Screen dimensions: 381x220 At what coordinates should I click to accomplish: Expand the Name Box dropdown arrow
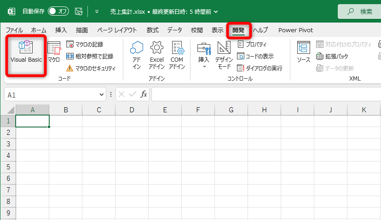pyautogui.click(x=102, y=94)
